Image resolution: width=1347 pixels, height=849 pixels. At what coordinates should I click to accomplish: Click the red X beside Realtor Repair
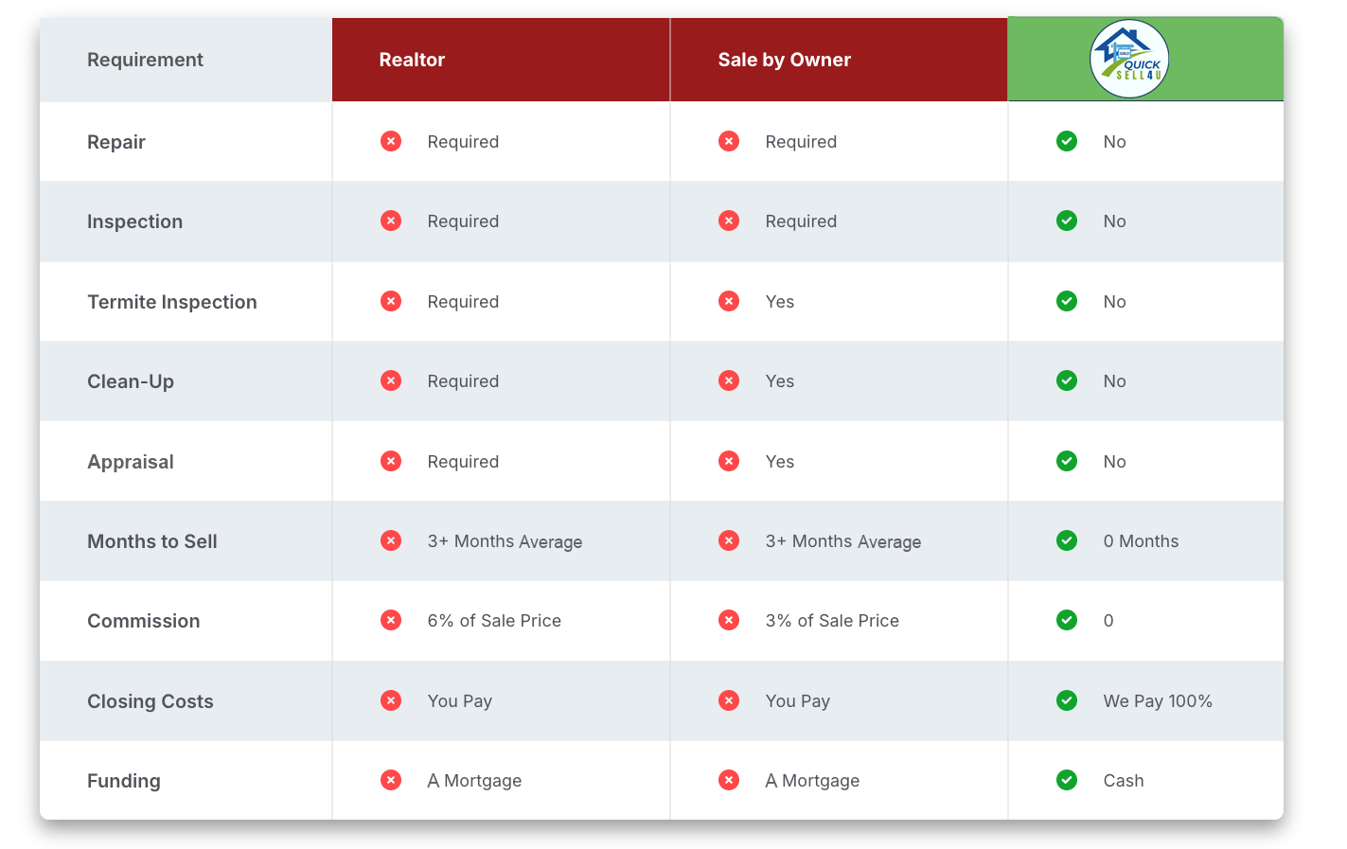[391, 141]
